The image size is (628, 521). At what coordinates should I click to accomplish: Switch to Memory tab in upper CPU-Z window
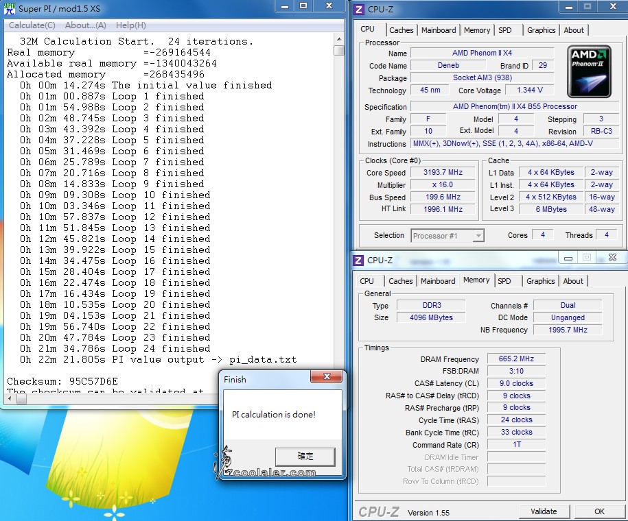pos(476,30)
